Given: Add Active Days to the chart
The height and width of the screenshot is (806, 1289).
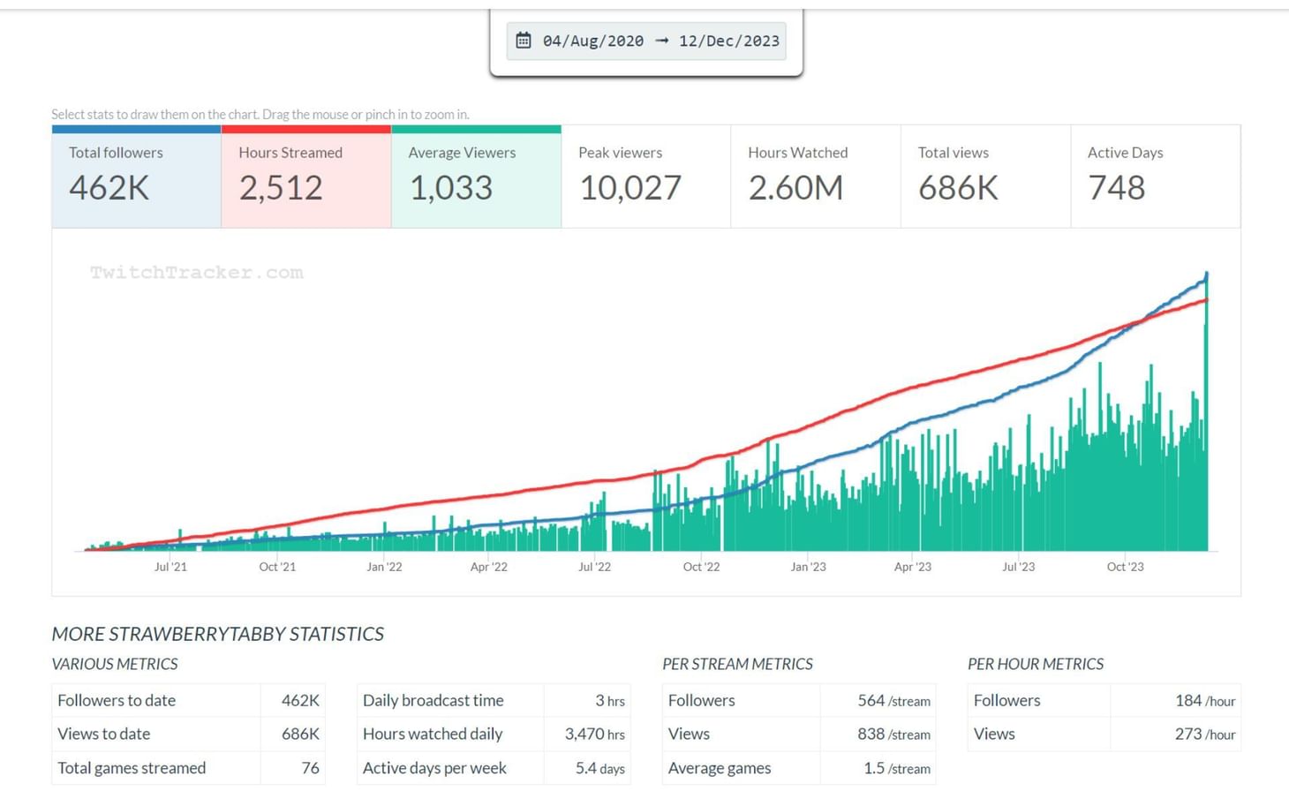Looking at the screenshot, I should pos(1155,177).
